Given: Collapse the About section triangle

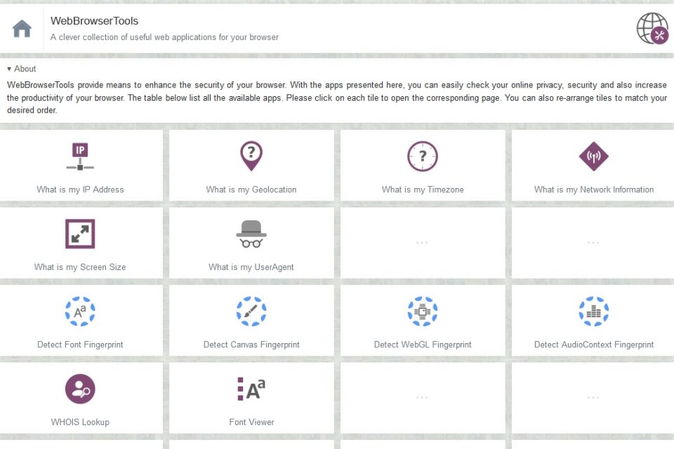Looking at the screenshot, I should [x=9, y=69].
